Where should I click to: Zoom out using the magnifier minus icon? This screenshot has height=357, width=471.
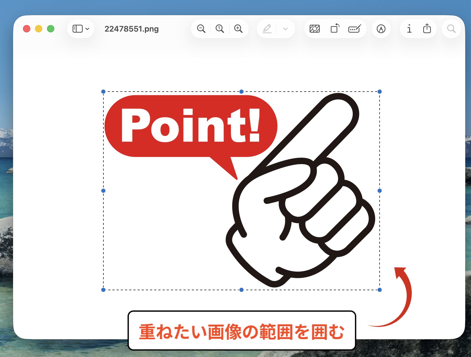point(201,29)
